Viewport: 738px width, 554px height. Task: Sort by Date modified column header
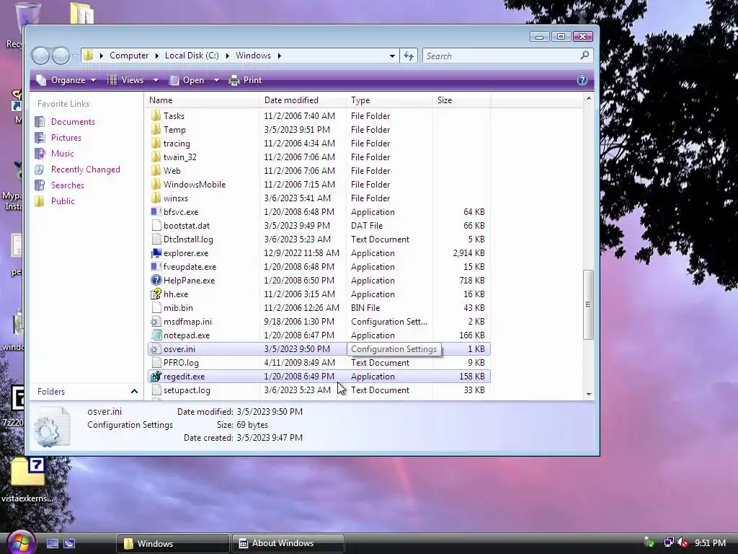point(303,100)
